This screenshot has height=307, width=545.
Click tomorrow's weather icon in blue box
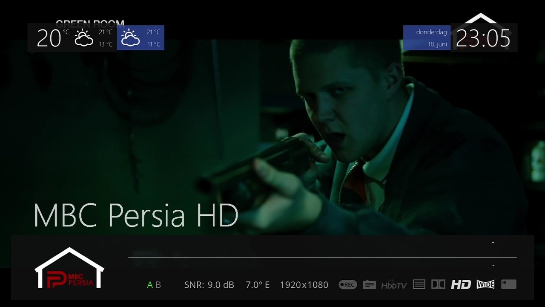[130, 38]
